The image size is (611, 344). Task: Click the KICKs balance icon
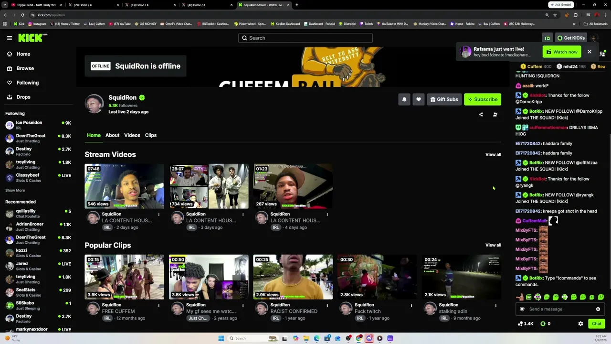point(543,324)
